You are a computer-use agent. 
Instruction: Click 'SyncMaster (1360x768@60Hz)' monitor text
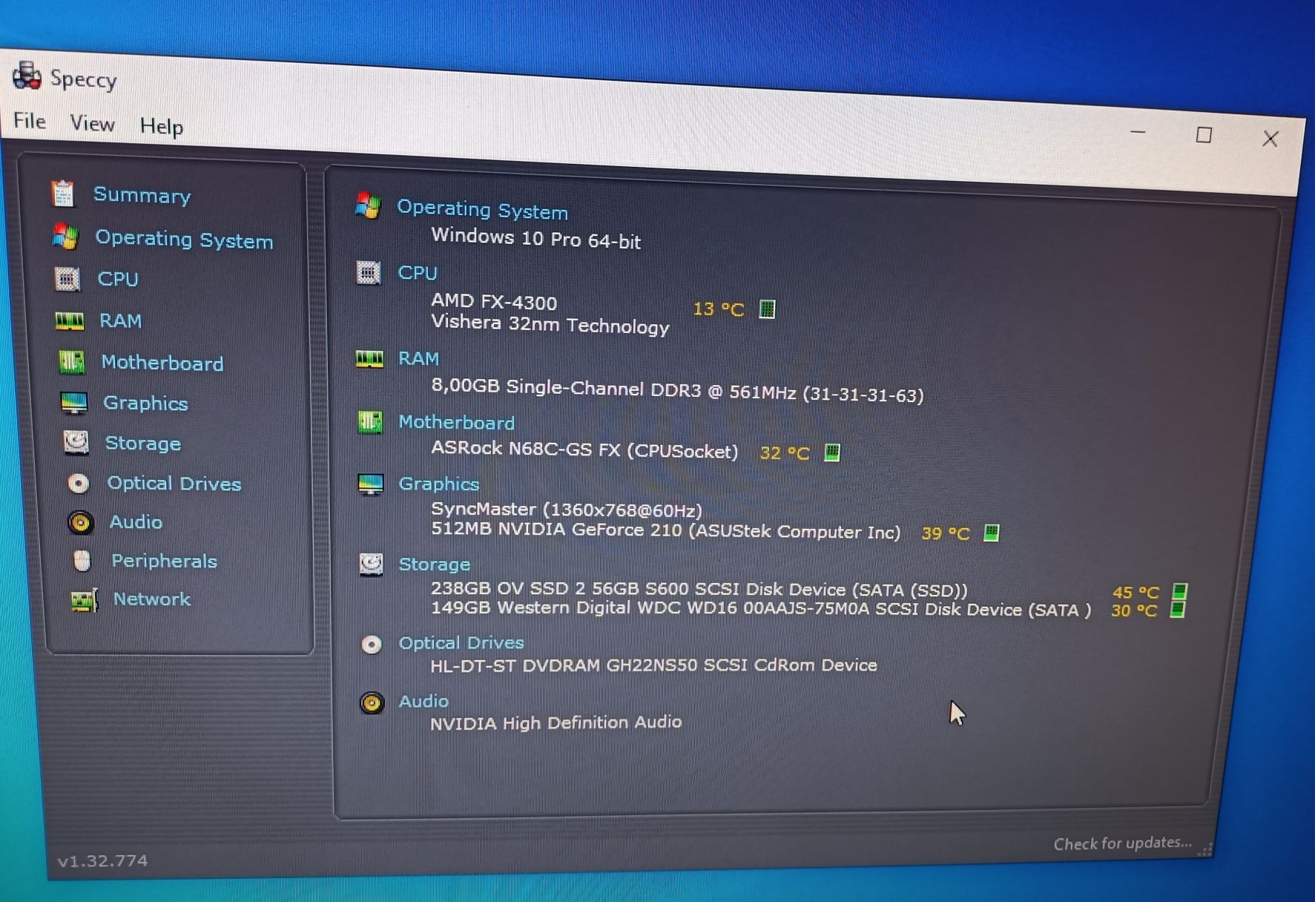click(x=567, y=510)
